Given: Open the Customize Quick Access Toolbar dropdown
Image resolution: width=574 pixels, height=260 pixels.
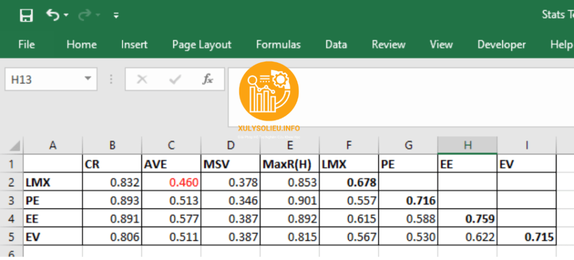Looking at the screenshot, I should pyautogui.click(x=116, y=15).
